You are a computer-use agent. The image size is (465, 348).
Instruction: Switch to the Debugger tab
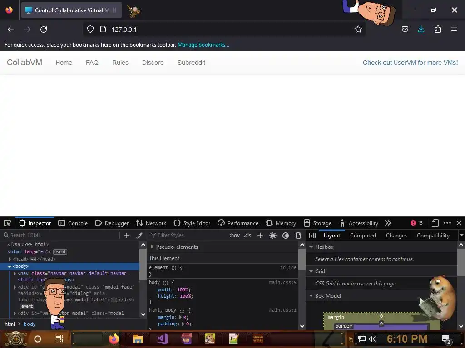[112, 223]
